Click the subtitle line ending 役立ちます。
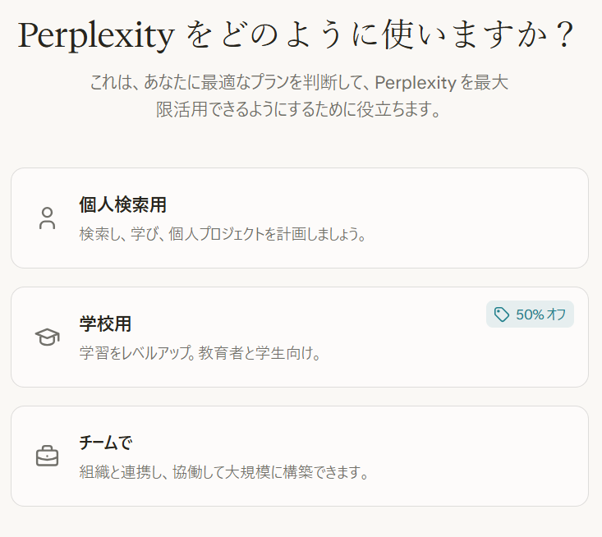The height and width of the screenshot is (537, 602). click(x=300, y=110)
